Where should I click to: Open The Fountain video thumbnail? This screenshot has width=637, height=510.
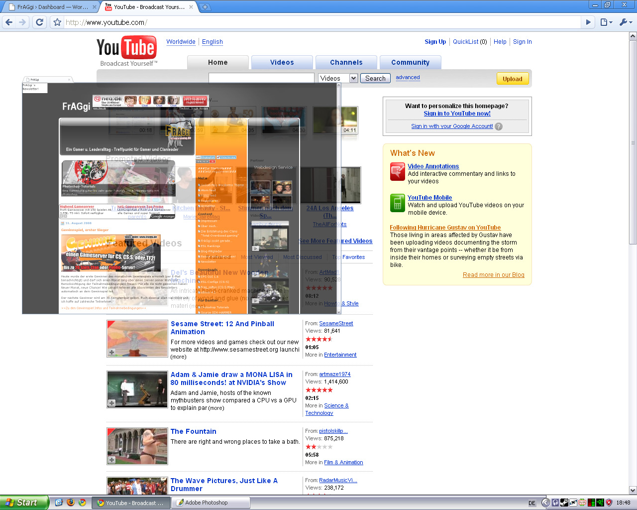tap(137, 446)
